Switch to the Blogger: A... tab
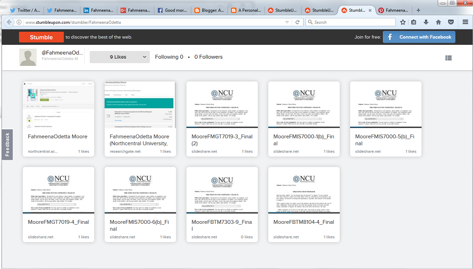This screenshot has width=473, height=269. point(209,10)
